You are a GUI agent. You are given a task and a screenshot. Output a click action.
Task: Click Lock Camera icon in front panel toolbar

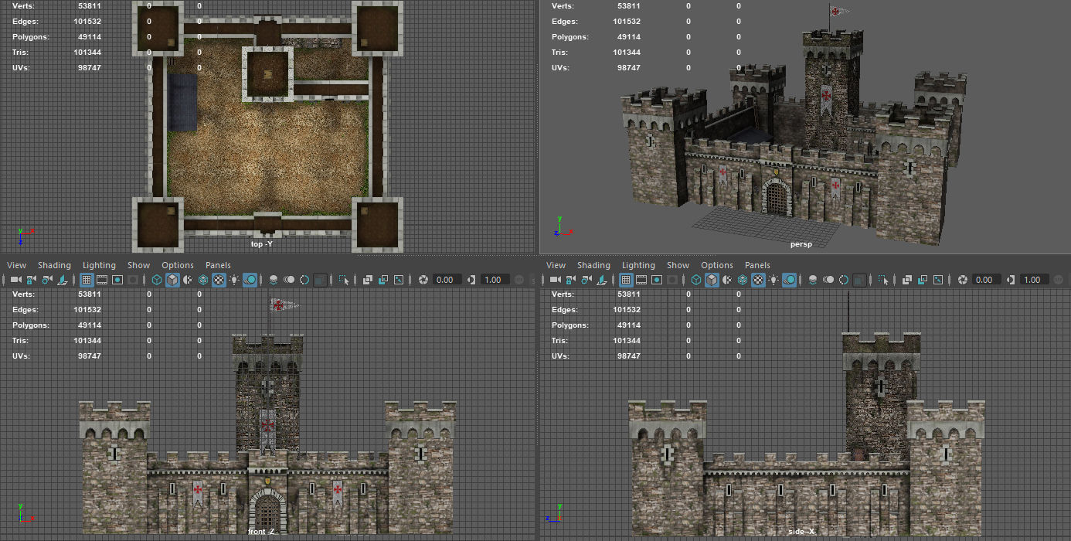click(31, 280)
